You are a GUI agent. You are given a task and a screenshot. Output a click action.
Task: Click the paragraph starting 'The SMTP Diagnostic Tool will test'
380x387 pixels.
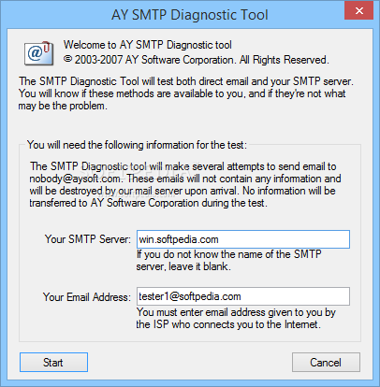[x=186, y=93]
